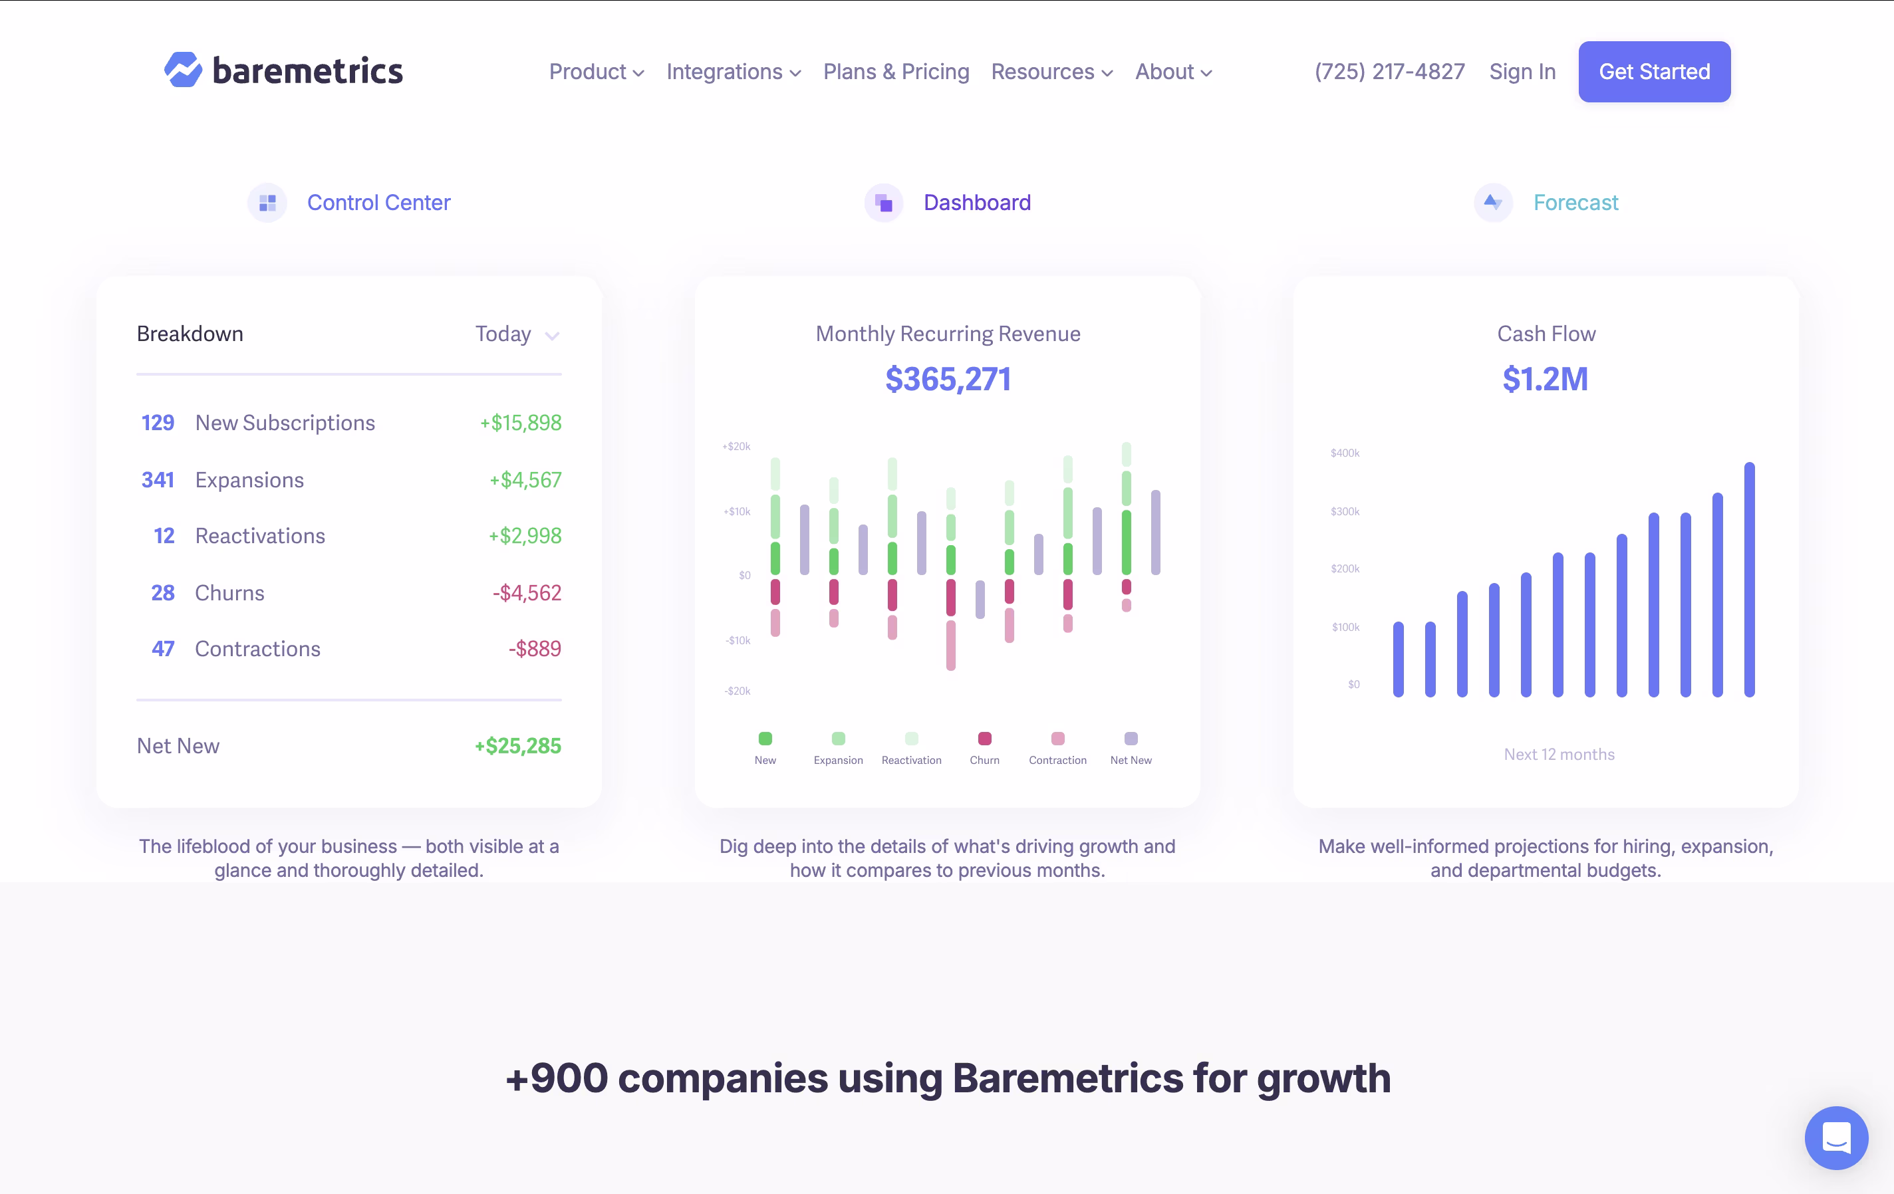
Task: Click the count 129 in Breakdown
Action: point(158,423)
